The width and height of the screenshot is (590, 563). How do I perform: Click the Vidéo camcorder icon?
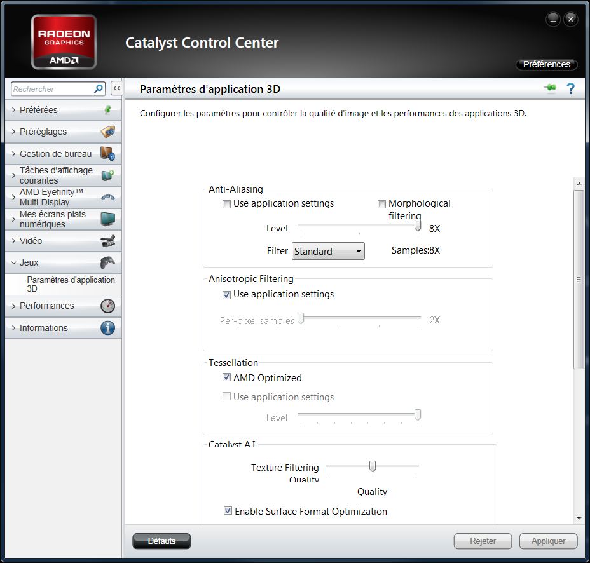(108, 241)
